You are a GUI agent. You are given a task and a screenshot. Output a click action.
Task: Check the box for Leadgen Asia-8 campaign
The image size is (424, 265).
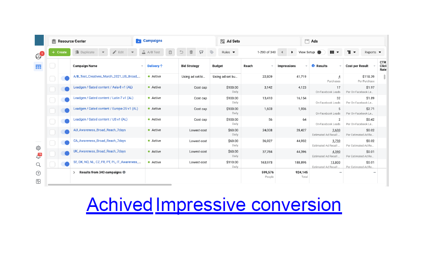point(52,89)
